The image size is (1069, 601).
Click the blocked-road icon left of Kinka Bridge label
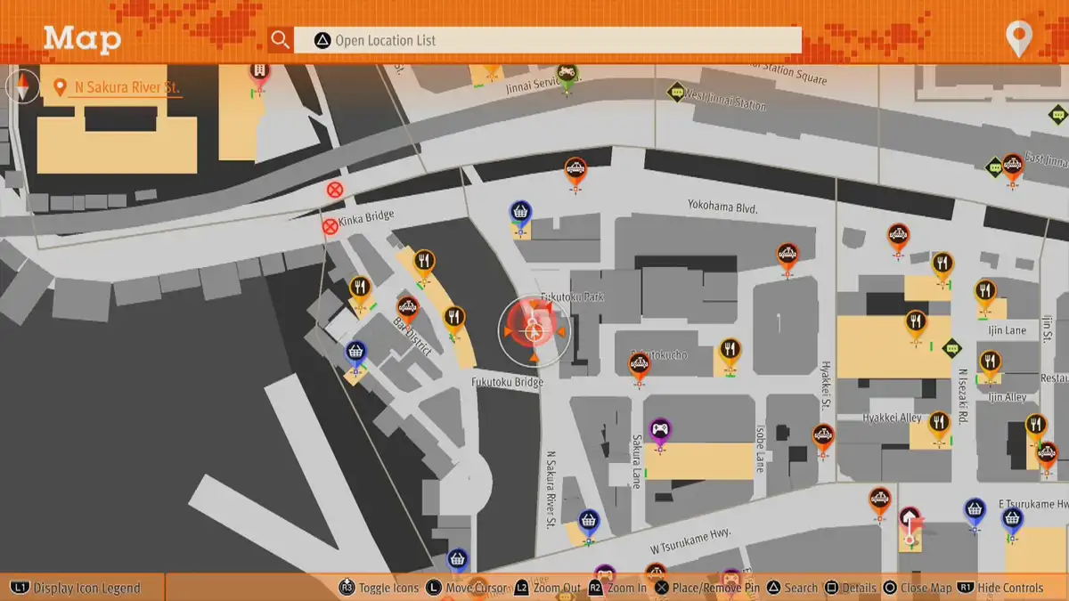330,226
